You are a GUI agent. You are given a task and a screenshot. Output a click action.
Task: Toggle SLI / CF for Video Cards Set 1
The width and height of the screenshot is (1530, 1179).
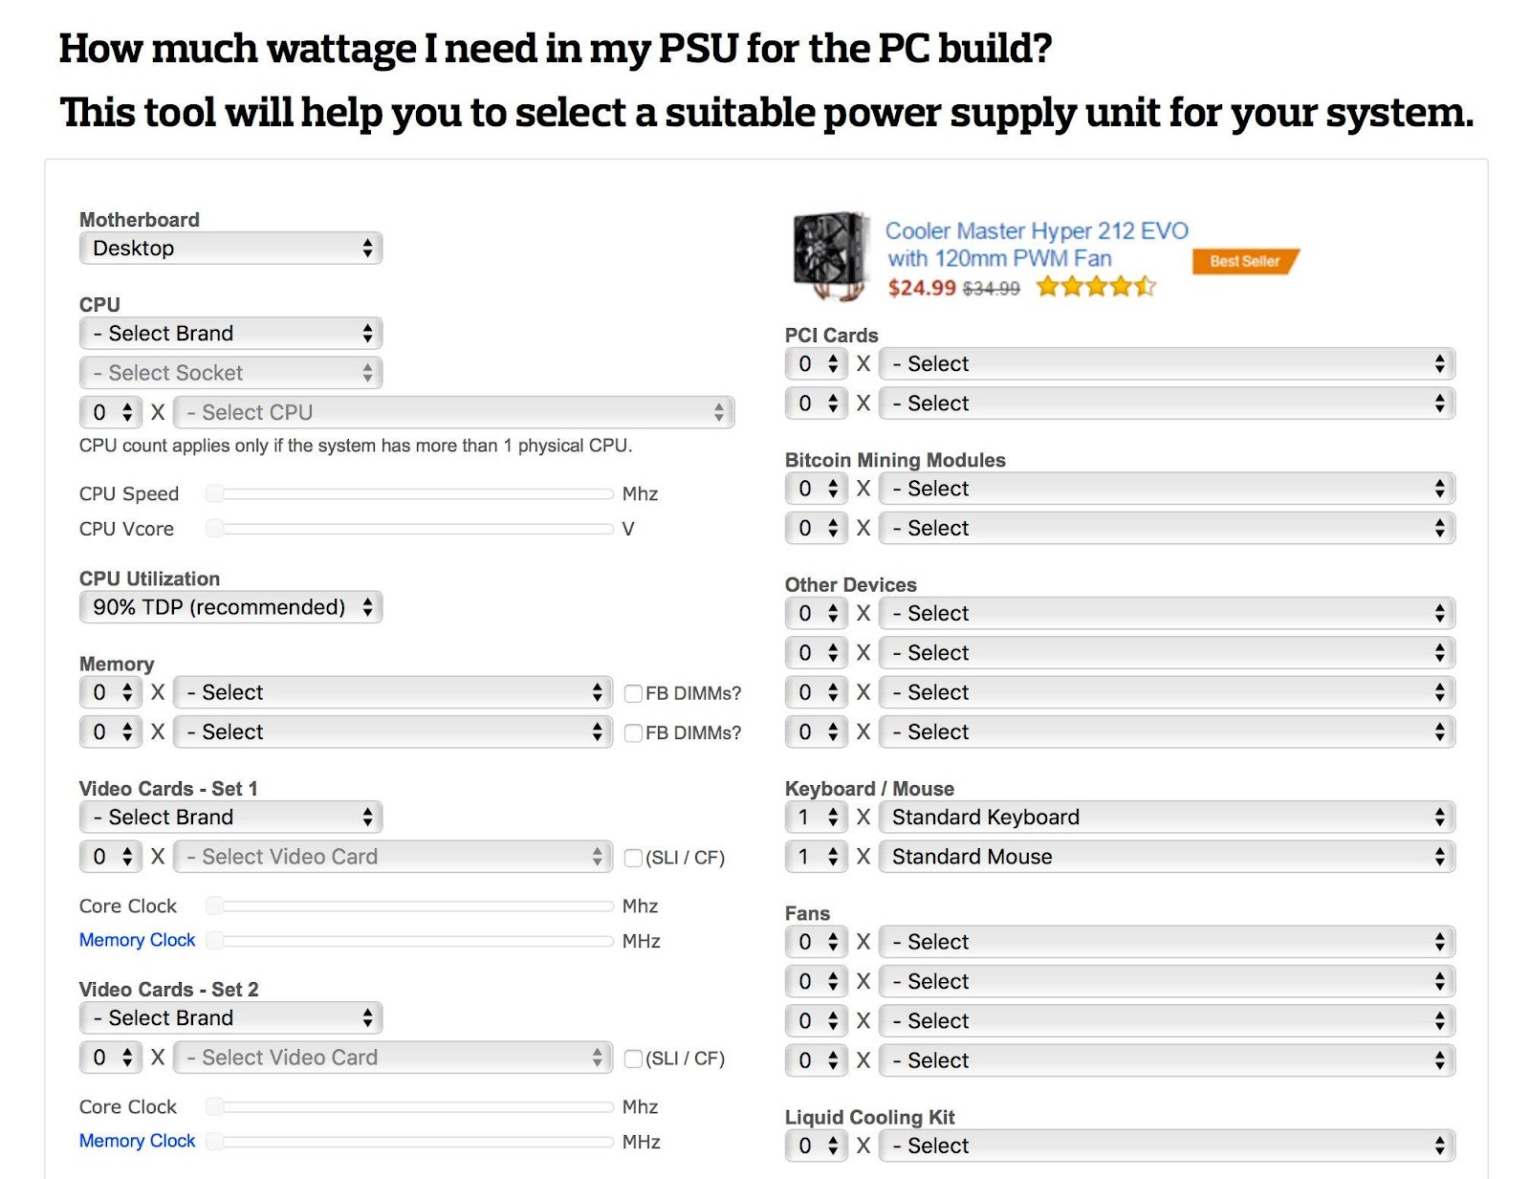[x=632, y=858]
